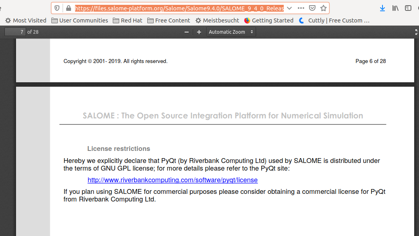Open the Automatic Zoom dropdown
Screen dimensions: 419x236
[231, 32]
